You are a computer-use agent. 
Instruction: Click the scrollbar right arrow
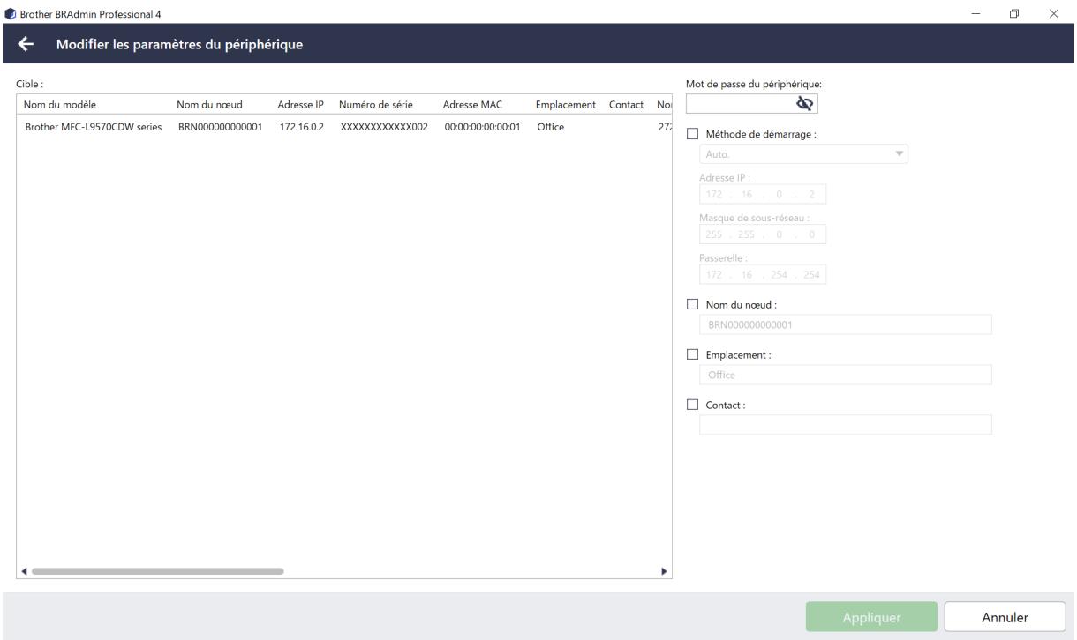coord(664,571)
